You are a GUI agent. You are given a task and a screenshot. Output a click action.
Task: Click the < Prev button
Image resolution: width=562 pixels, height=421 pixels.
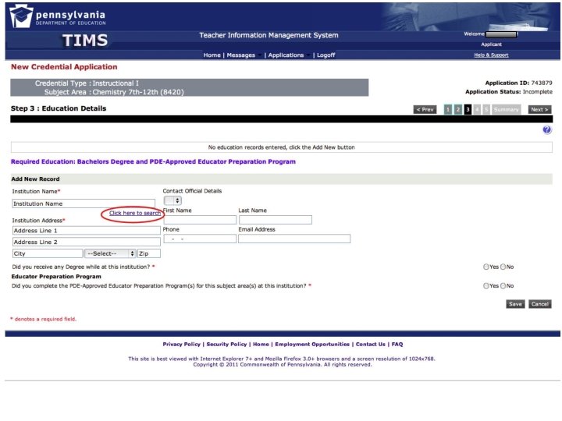pos(425,110)
